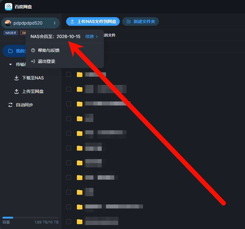The width and height of the screenshot is (245, 229).
Task: Click the pdpdpdpd520 username
Action: [x=28, y=23]
